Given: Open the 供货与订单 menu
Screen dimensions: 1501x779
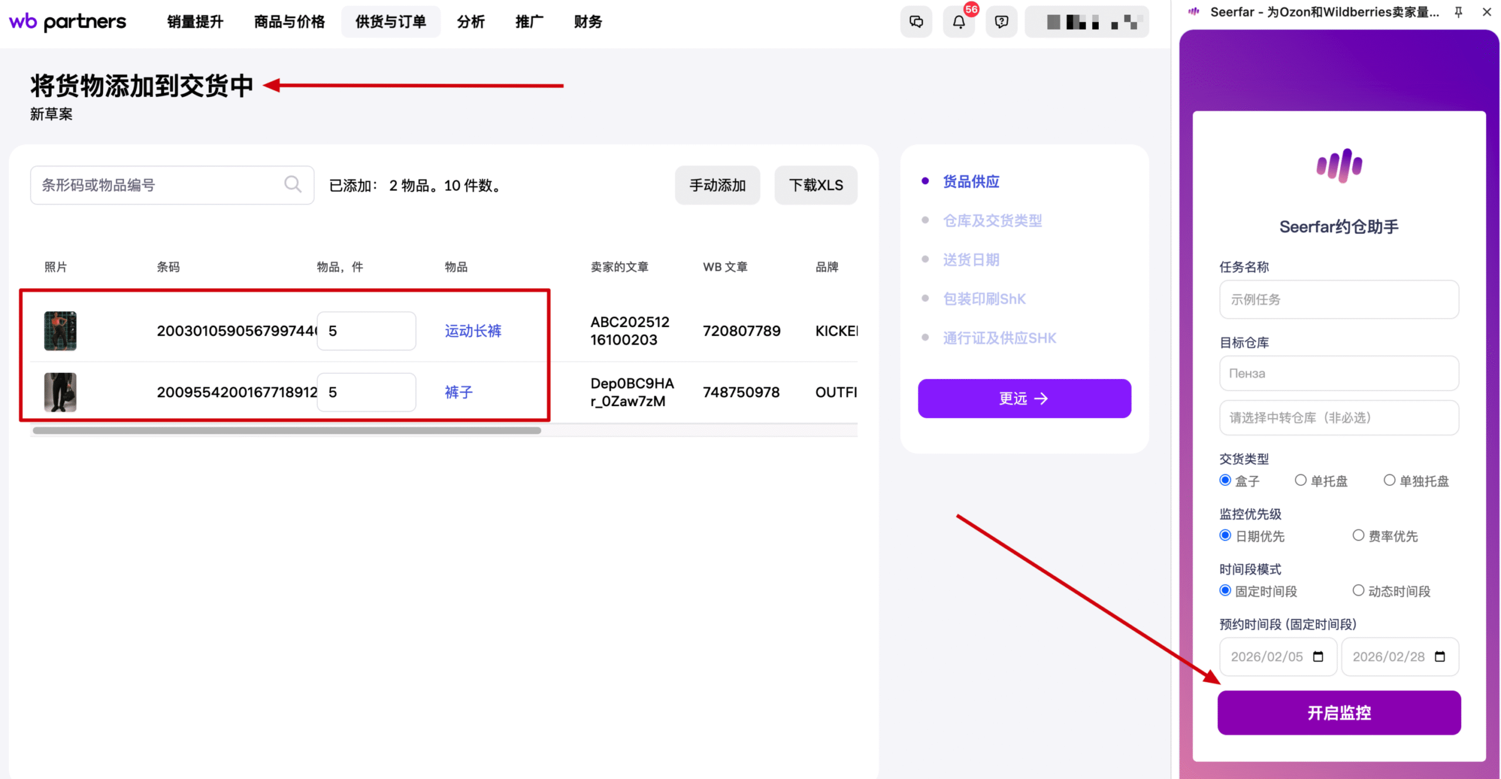Looking at the screenshot, I should point(390,22).
